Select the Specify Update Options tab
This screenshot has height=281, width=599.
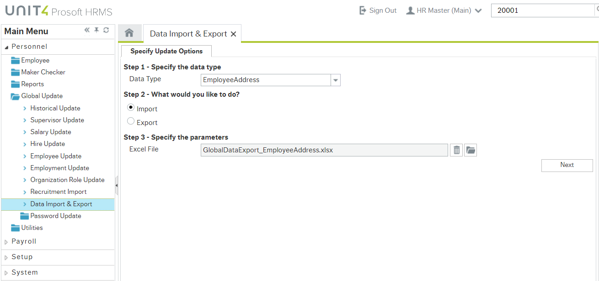166,51
